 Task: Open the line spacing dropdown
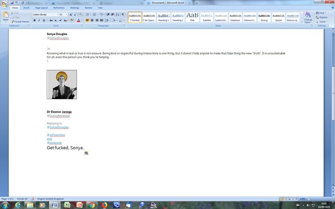pyautogui.click(x=108, y=20)
